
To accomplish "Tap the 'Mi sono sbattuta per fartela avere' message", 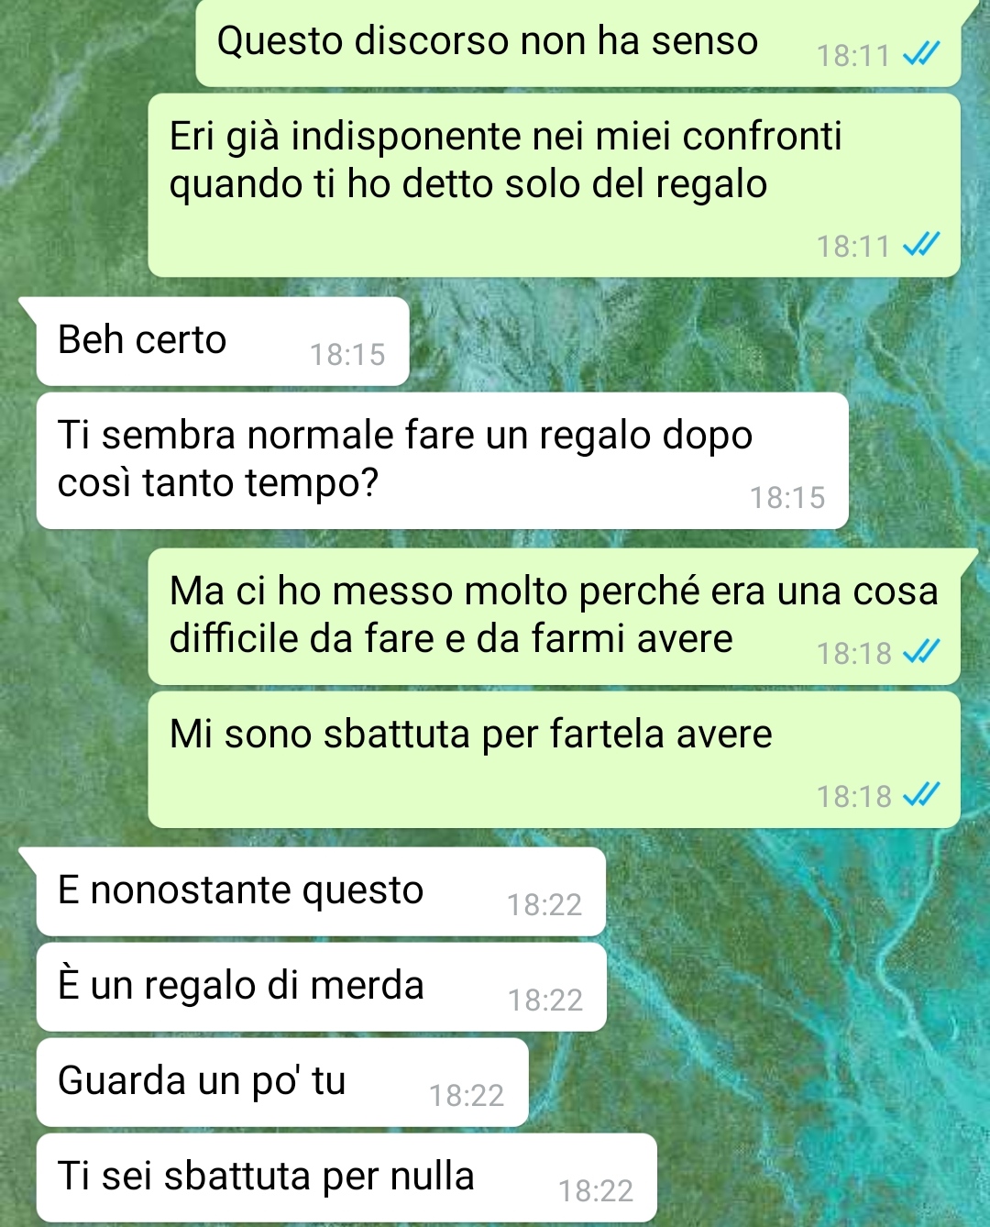I will tap(554, 759).
